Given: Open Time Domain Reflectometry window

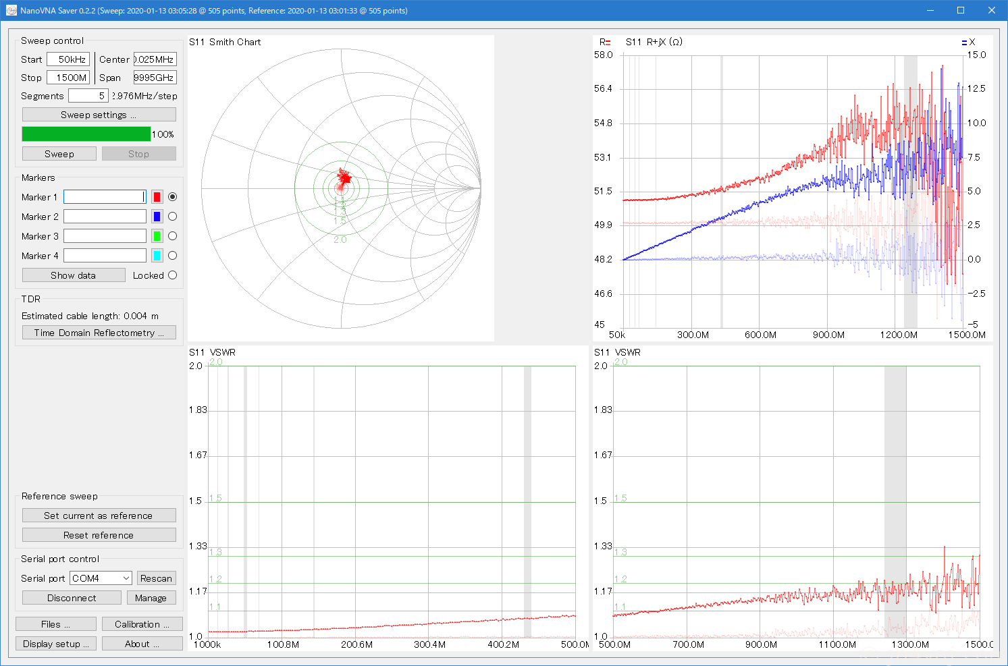Looking at the screenshot, I should 99,333.
